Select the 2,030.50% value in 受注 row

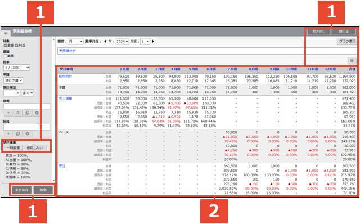tap(228, 189)
